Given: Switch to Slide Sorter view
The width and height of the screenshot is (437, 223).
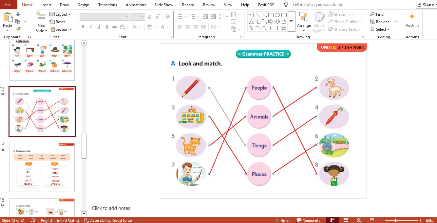Looking at the screenshot, I should 346,220.
